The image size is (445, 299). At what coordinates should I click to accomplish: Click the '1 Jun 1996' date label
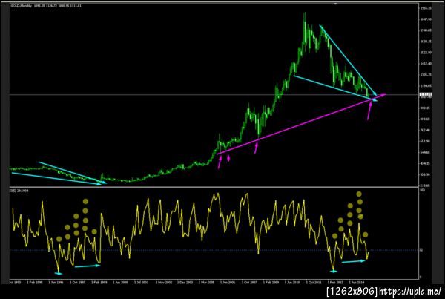tap(56, 283)
